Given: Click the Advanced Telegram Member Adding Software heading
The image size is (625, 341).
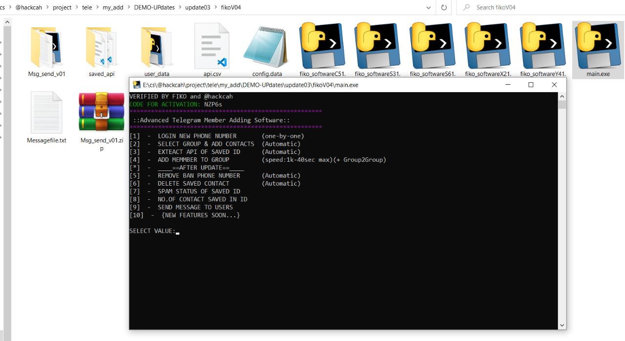Looking at the screenshot, I should 211,120.
